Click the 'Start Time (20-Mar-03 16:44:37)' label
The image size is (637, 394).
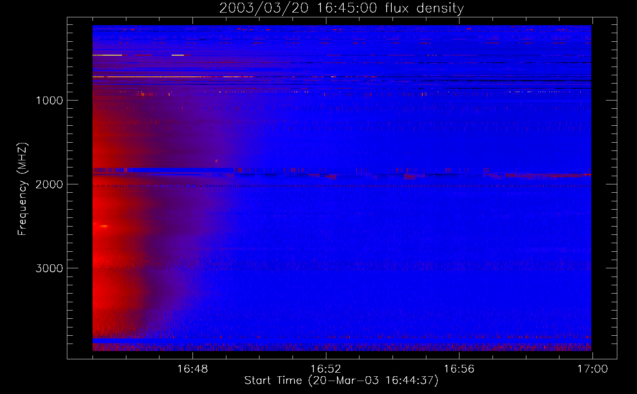(x=341, y=381)
